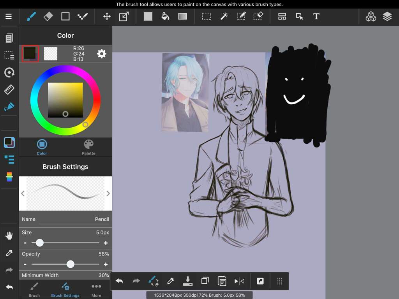The height and width of the screenshot is (299, 399).
Task: Open the selection menu in left sidebar
Action: (x=9, y=55)
